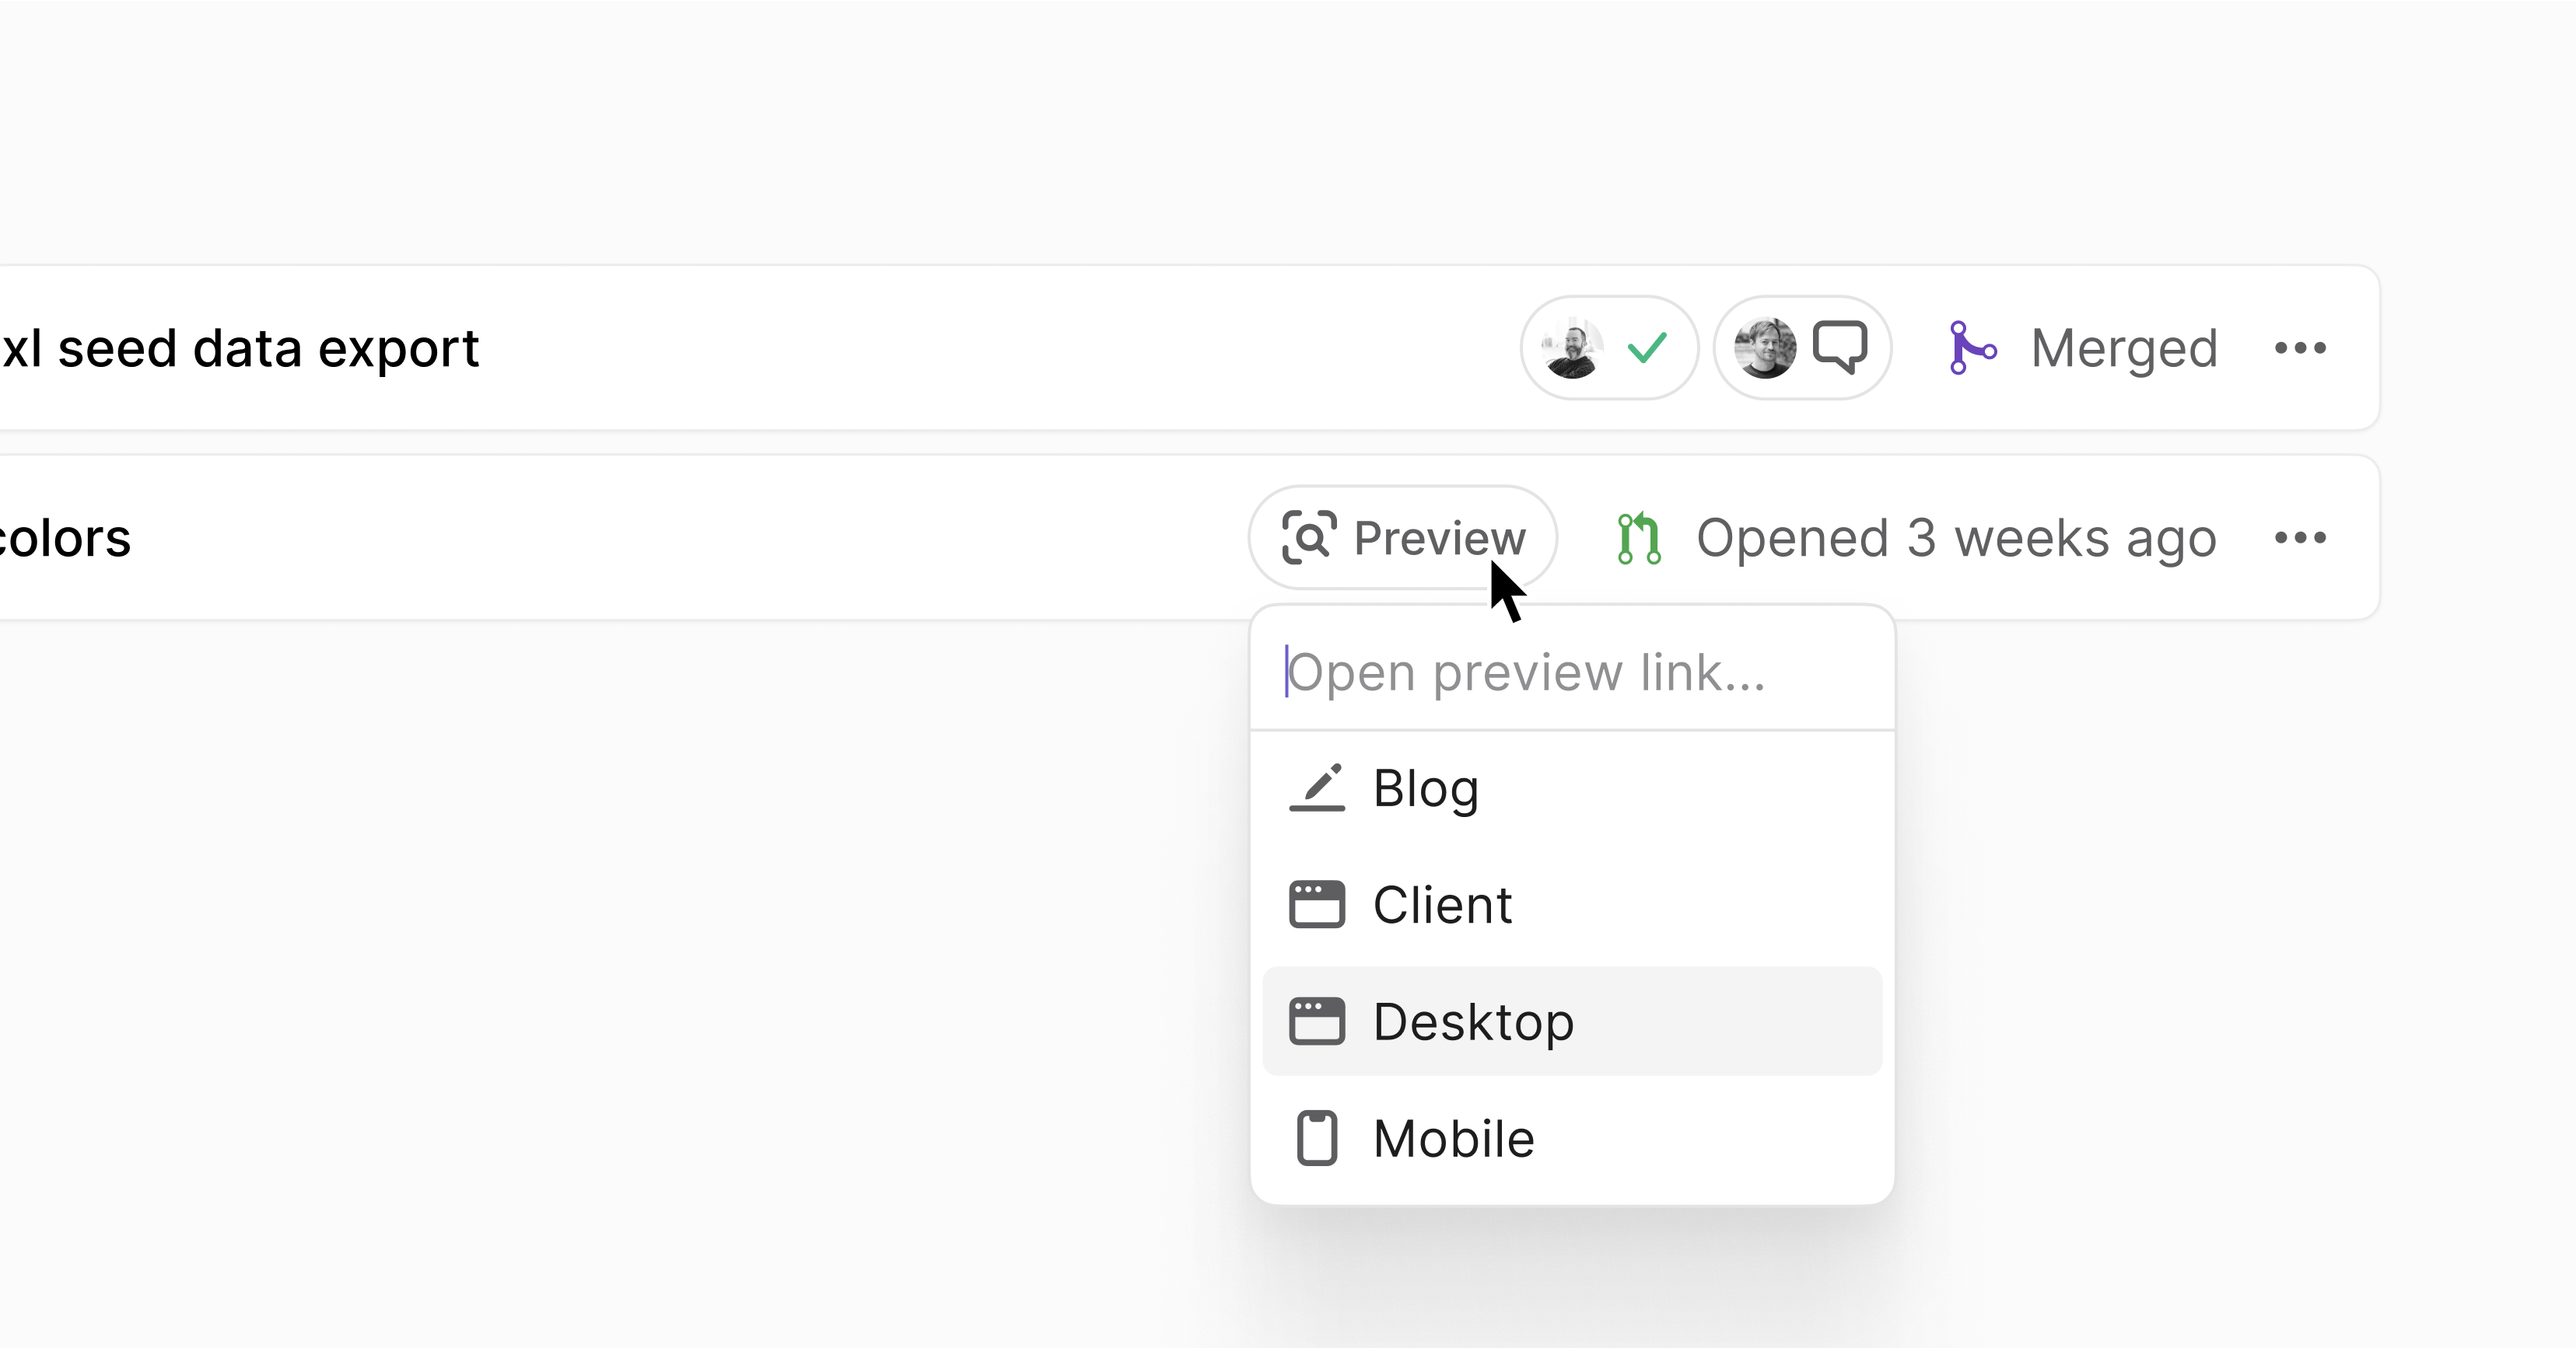
Task: Focus the Open preview link search field
Action: pyautogui.click(x=1572, y=672)
